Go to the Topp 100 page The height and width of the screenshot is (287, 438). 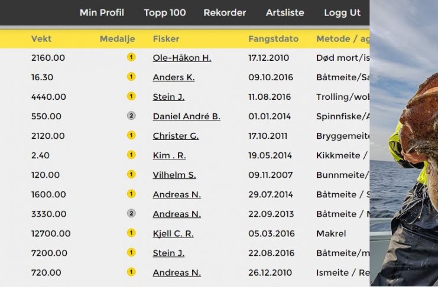tap(165, 12)
